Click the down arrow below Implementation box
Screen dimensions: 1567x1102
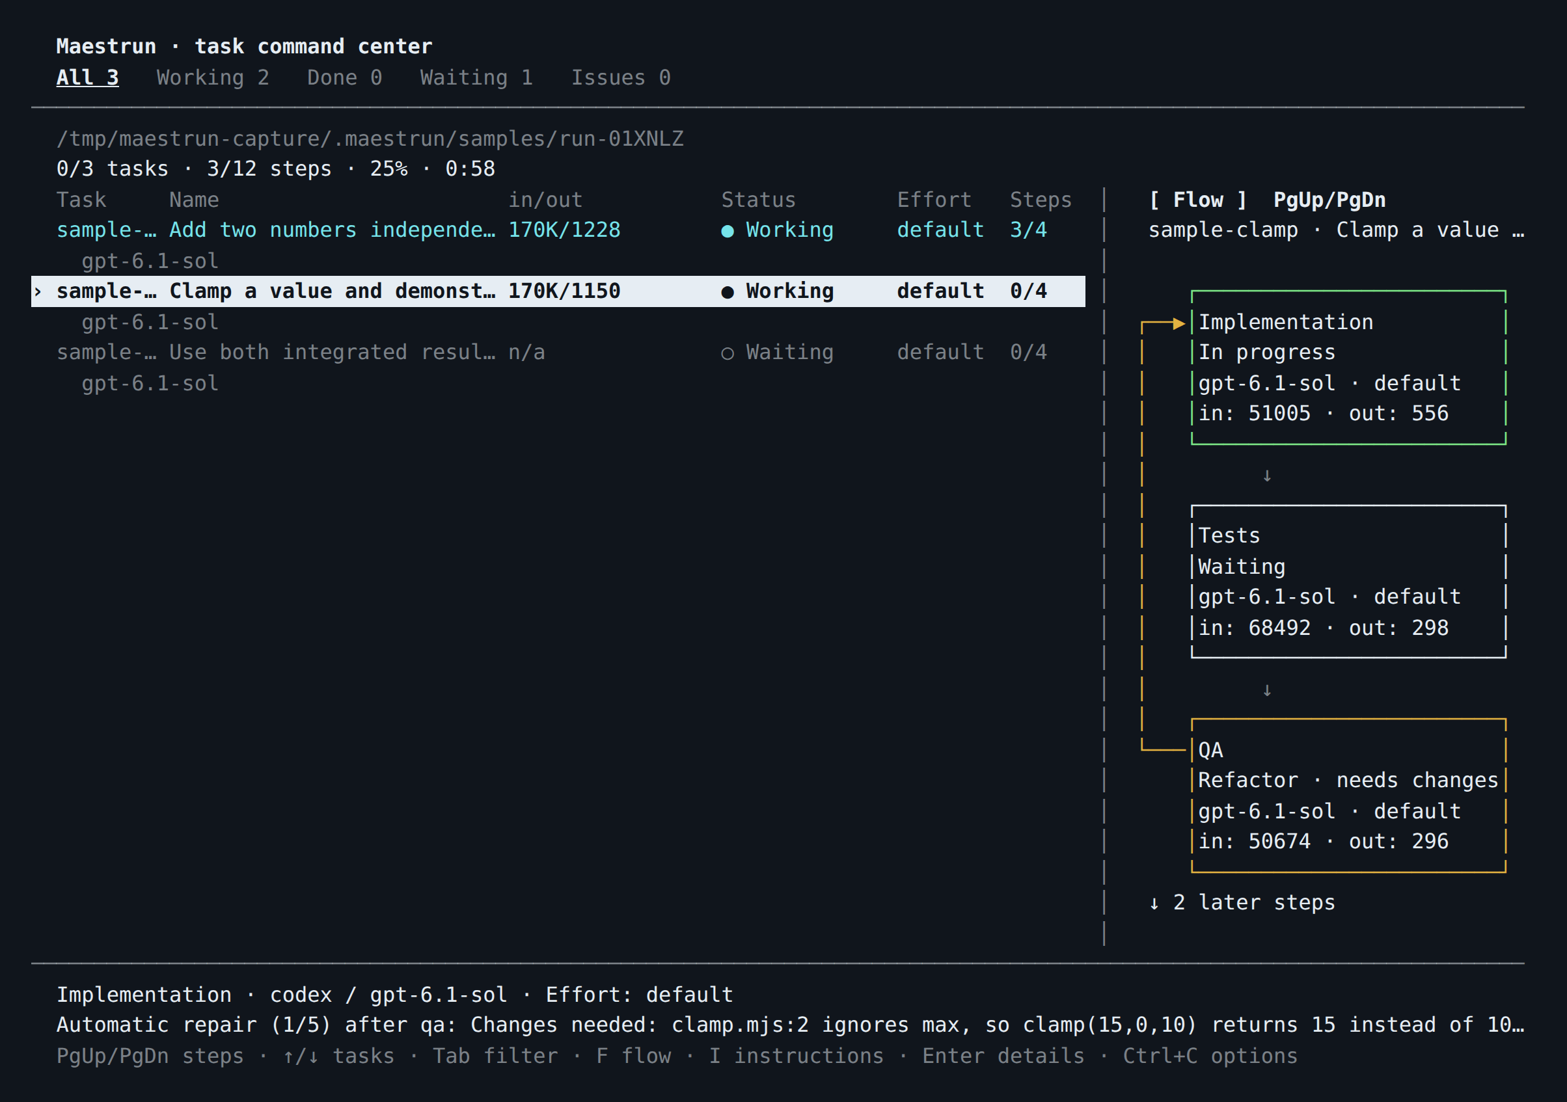point(1267,476)
